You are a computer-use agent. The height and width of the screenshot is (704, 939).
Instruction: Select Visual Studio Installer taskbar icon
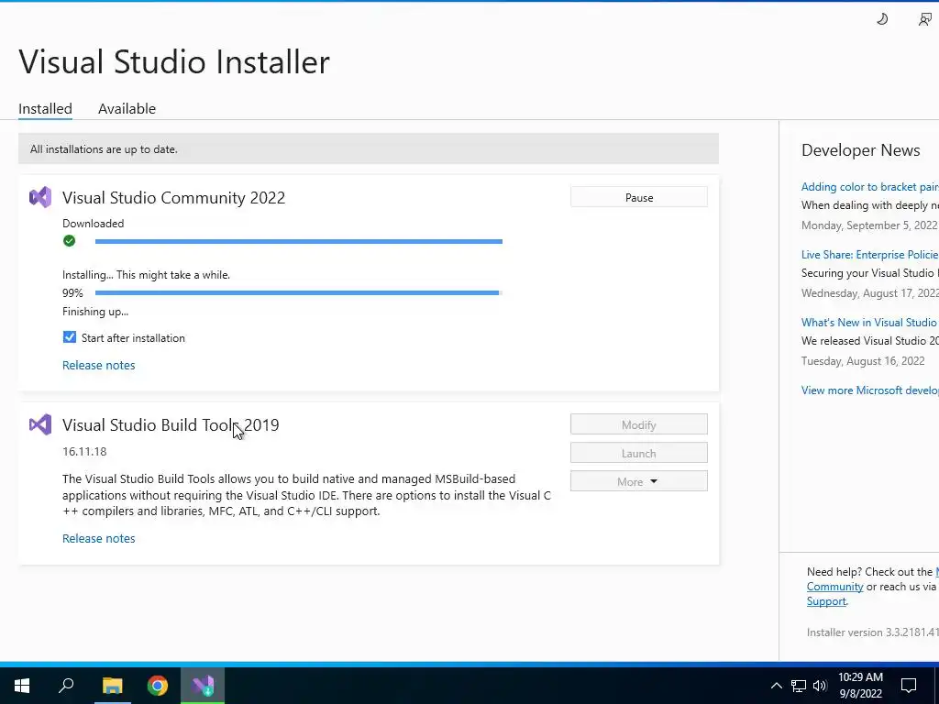click(x=203, y=686)
